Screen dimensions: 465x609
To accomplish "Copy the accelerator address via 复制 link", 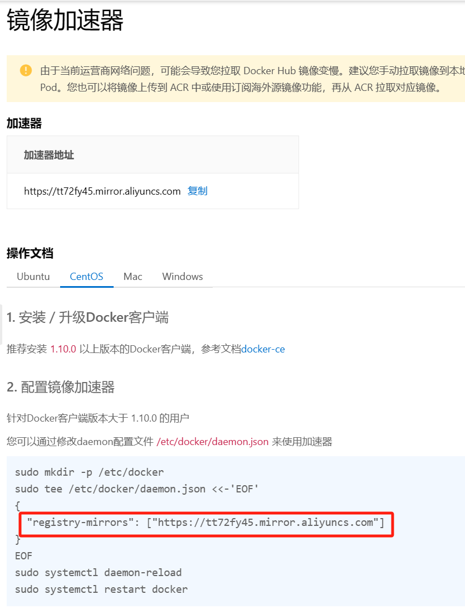I will point(197,191).
